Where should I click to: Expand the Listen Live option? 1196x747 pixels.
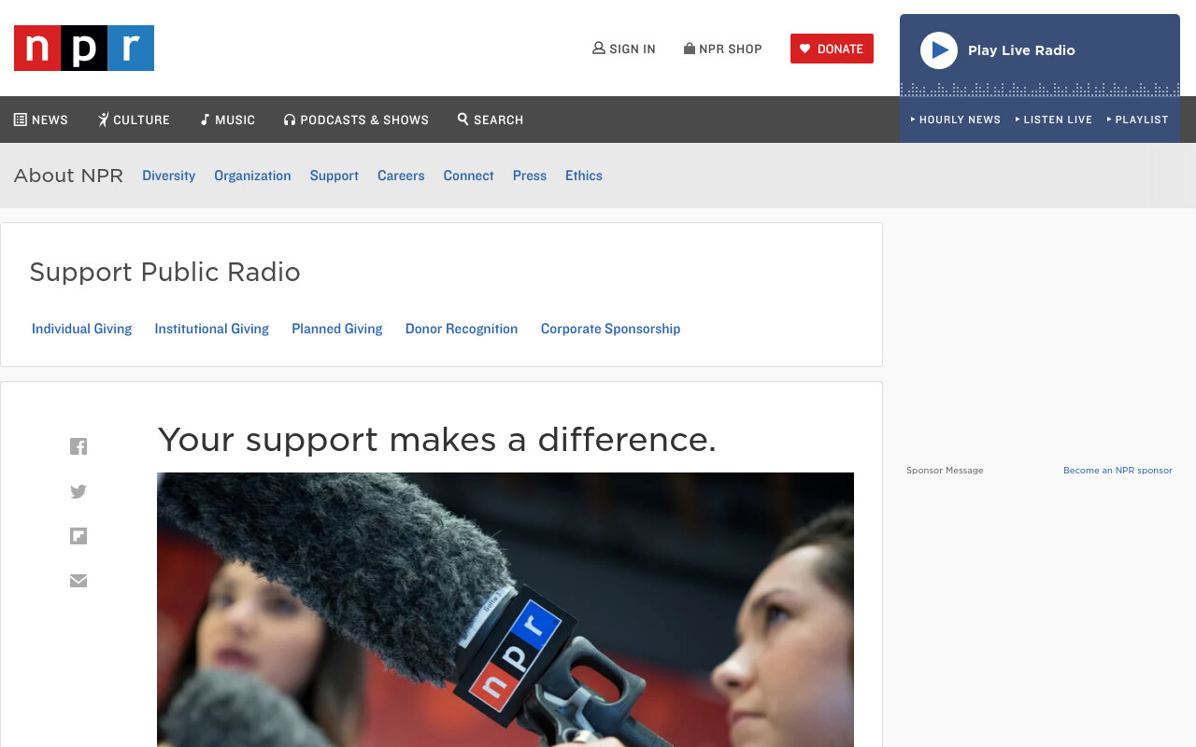tap(1054, 120)
